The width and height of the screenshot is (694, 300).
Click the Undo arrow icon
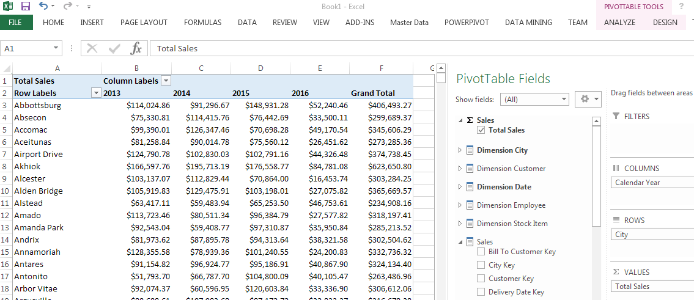click(43, 6)
